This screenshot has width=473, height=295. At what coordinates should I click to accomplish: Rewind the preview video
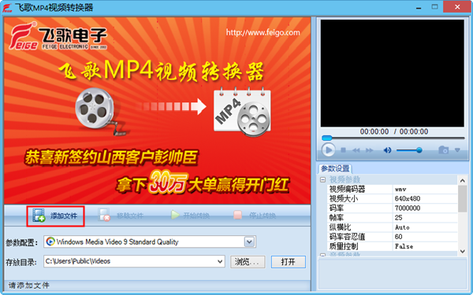click(356, 150)
